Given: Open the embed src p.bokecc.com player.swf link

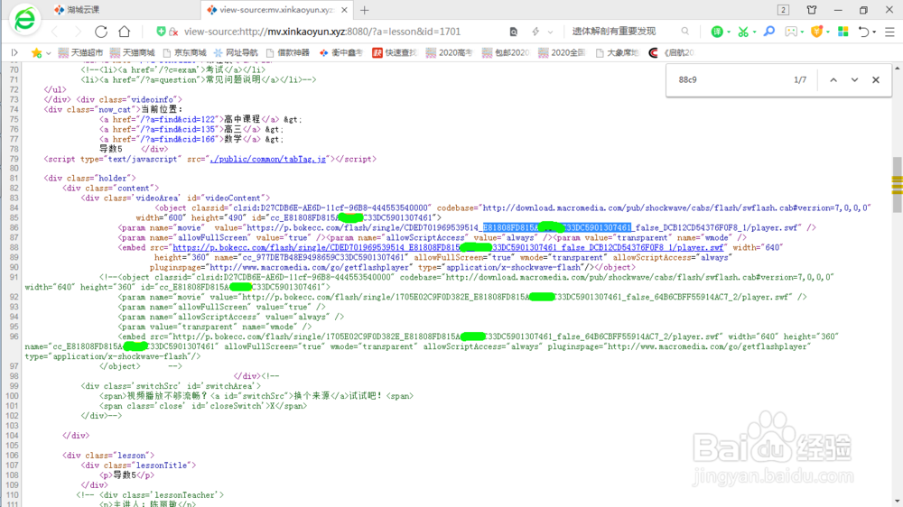Looking at the screenshot, I should point(448,247).
